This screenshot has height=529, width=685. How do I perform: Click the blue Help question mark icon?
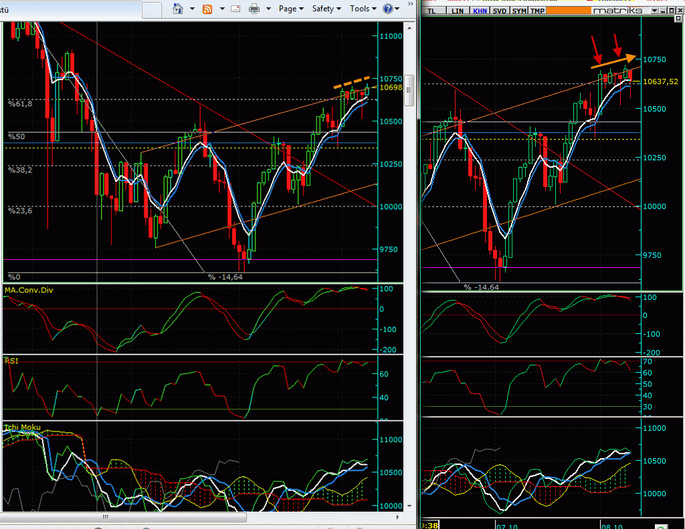pos(387,9)
